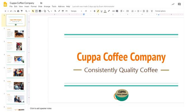Open the Arrange menu
188x112 pixels.
[x=47, y=6]
